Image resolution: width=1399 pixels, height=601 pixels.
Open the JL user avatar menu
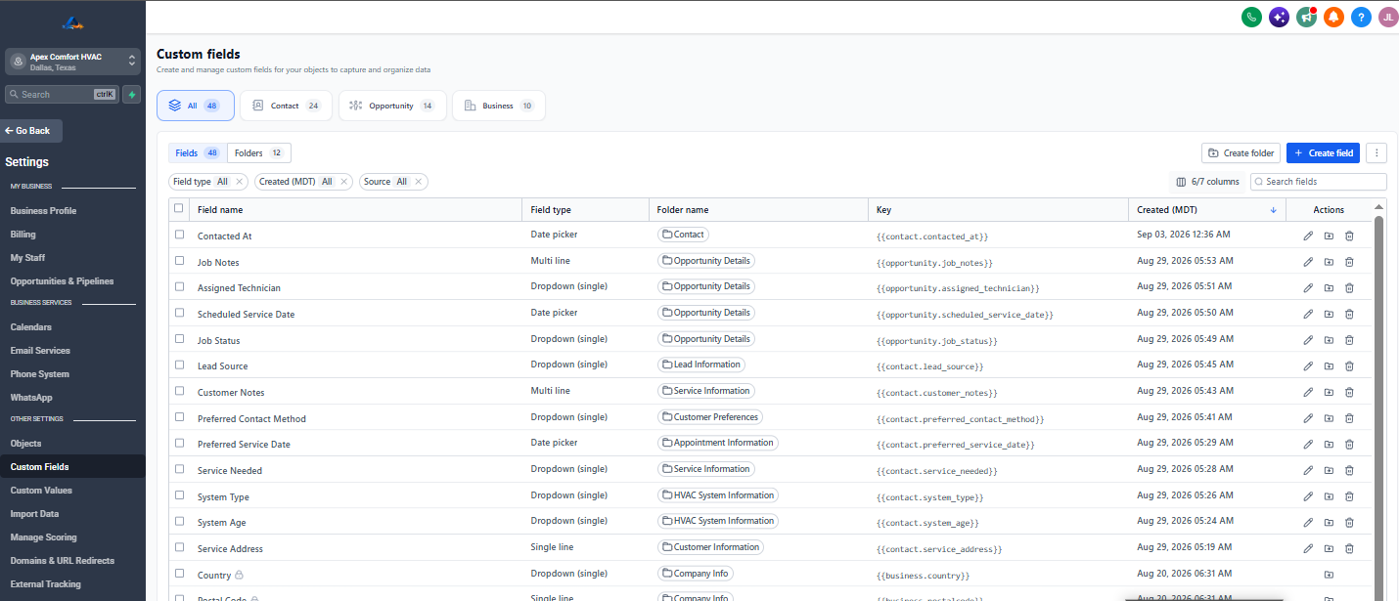coord(1388,17)
